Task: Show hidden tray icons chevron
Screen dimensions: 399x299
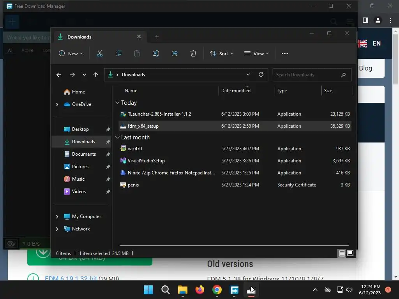Action: click(315, 290)
